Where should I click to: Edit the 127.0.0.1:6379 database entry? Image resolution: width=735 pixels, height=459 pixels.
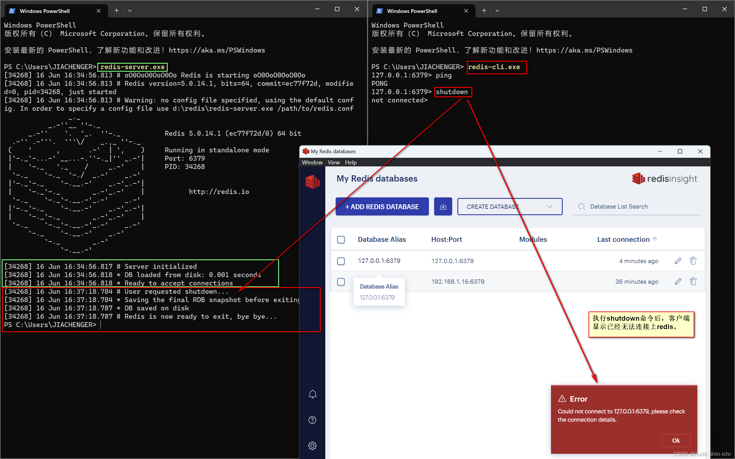click(678, 261)
